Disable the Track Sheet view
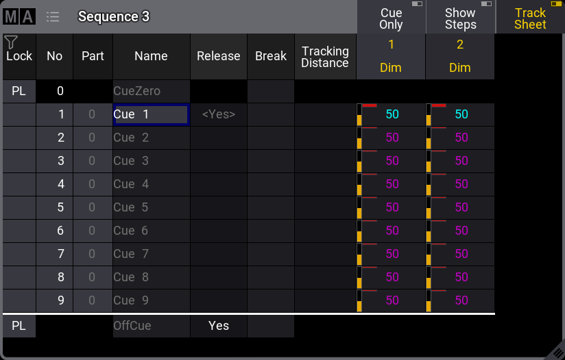This screenshot has height=360, width=565. click(530, 17)
